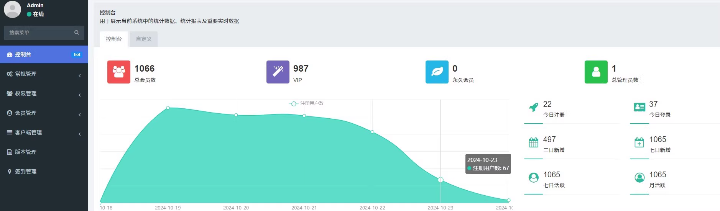Click the green total admins icon
The height and width of the screenshot is (211, 720).
point(596,72)
